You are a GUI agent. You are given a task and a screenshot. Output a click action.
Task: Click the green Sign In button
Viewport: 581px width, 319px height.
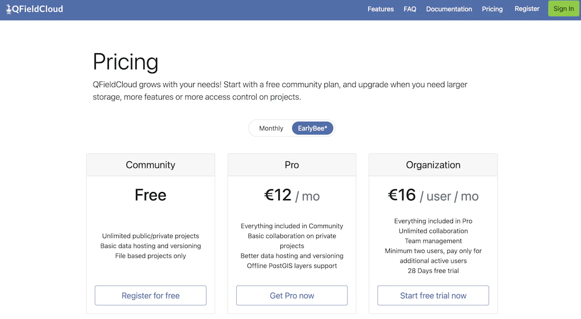tap(564, 9)
